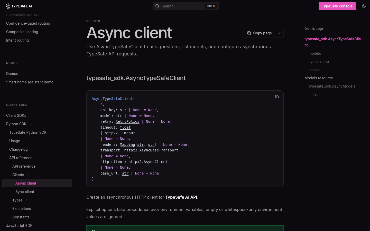Expand the Types section chevron
The height and width of the screenshot is (231, 370).
[x=27, y=200]
